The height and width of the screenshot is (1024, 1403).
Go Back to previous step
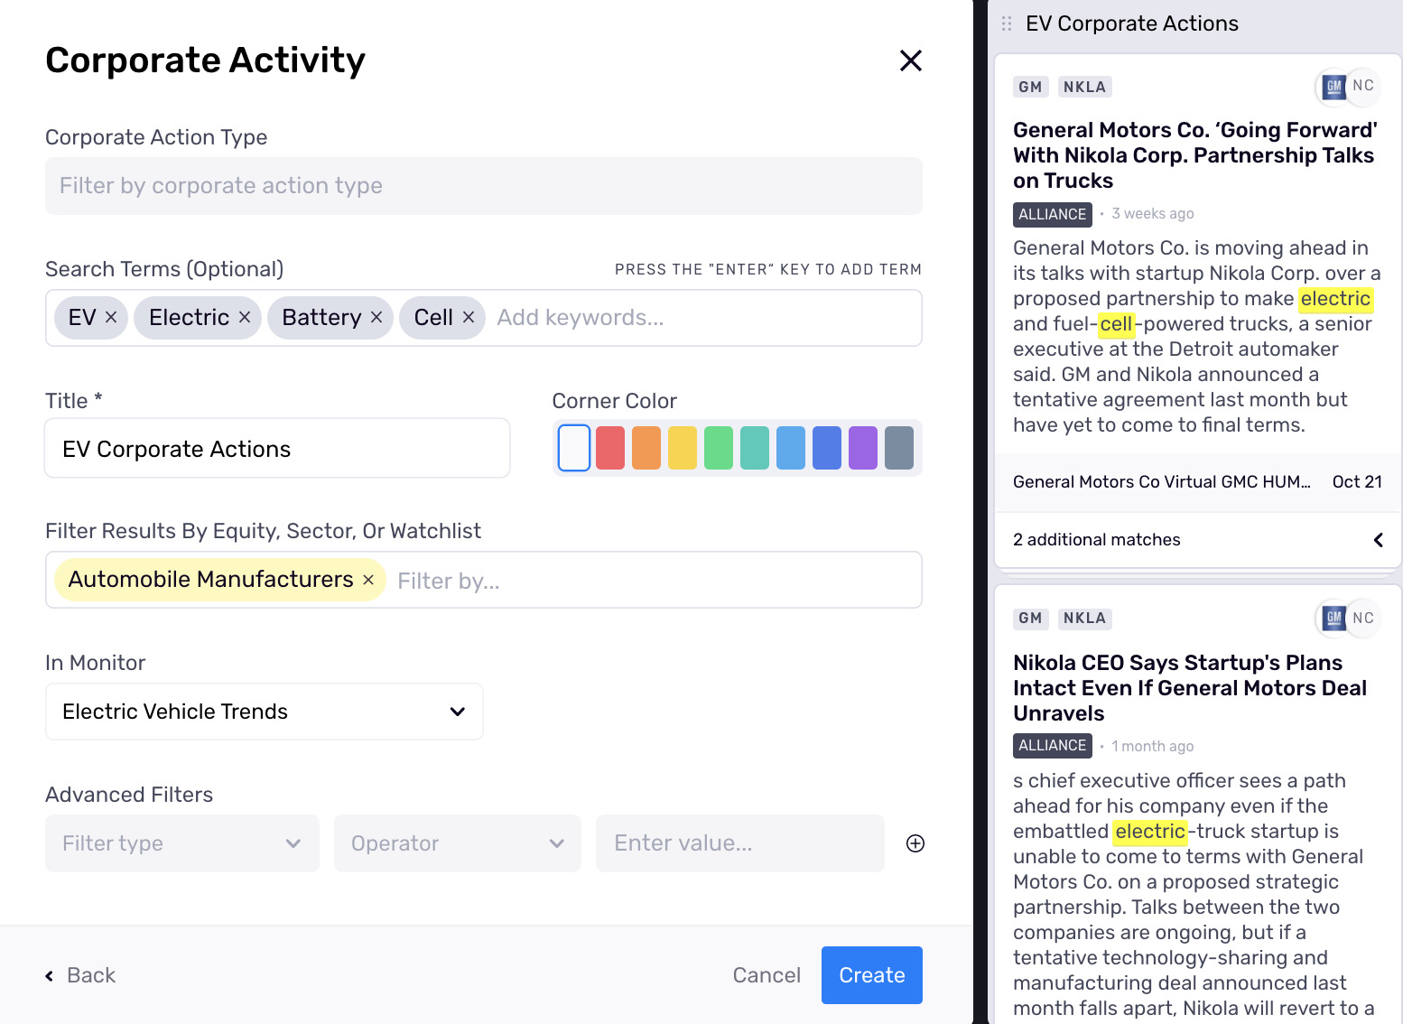[80, 975]
